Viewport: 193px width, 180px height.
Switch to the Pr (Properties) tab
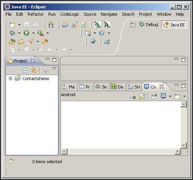pyautogui.click(x=85, y=87)
